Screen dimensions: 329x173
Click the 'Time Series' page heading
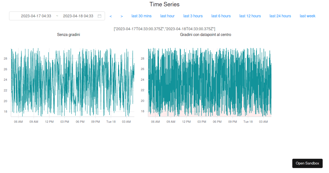164,4
